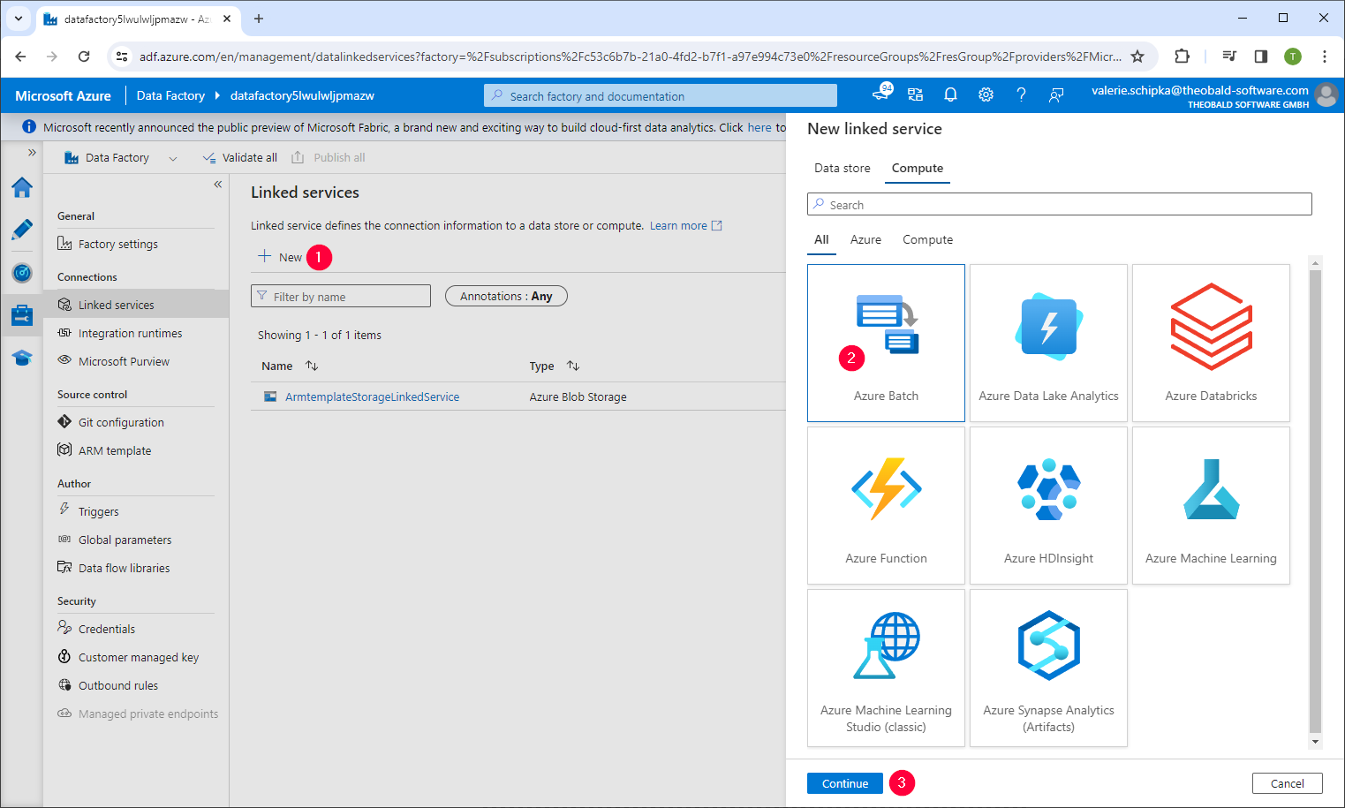The width and height of the screenshot is (1345, 808).
Task: Switch to the Data store tab
Action: [x=842, y=168]
